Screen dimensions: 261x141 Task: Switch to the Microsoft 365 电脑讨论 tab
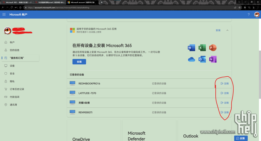(x=18, y=2)
